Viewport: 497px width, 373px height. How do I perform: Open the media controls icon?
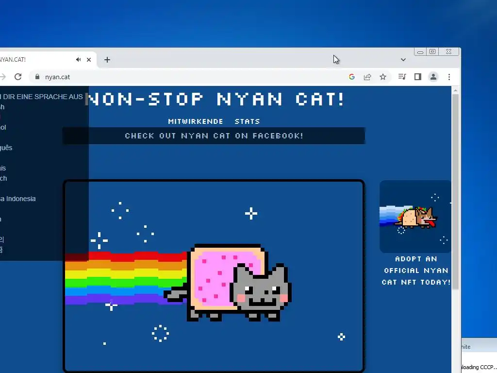pos(402,77)
